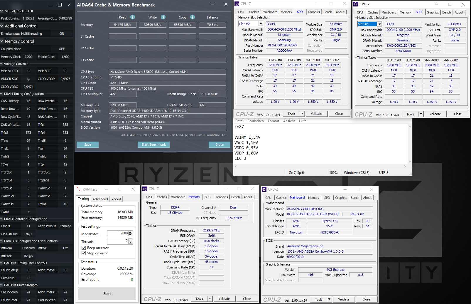Open the Slot #2 memory slot dropdown
This screenshot has width=471, height=304.
pos(261,24)
